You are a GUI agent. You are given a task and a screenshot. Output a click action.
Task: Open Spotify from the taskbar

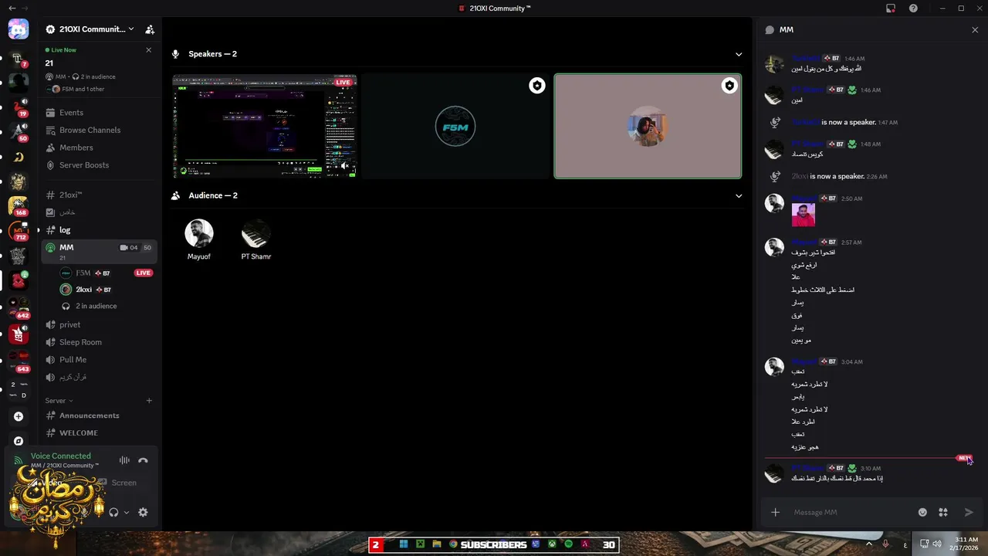tap(569, 544)
